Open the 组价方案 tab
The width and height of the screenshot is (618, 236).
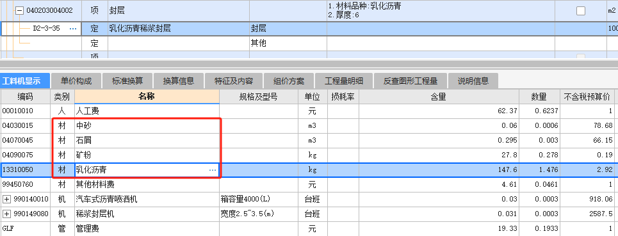pyautogui.click(x=288, y=81)
